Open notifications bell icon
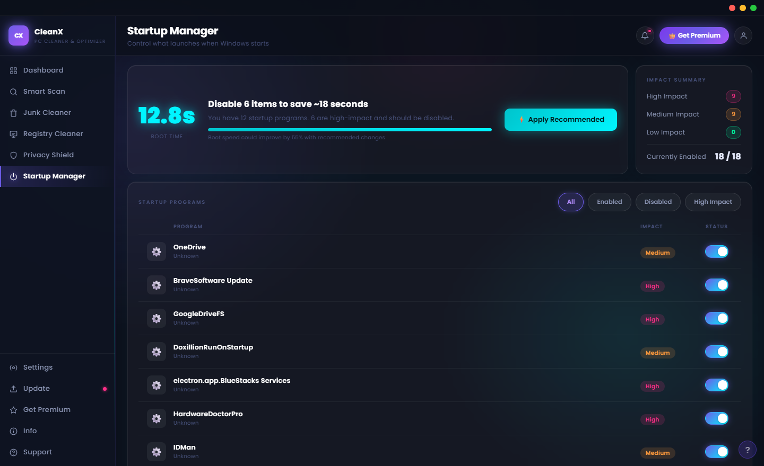The height and width of the screenshot is (466, 764). 645,35
